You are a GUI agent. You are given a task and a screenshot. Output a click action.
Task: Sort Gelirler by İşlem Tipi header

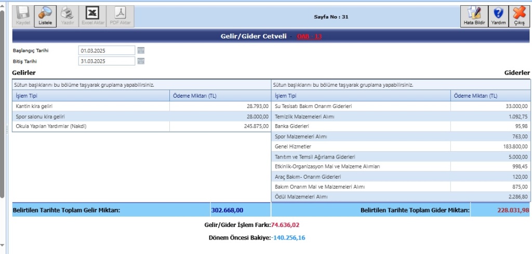point(90,96)
